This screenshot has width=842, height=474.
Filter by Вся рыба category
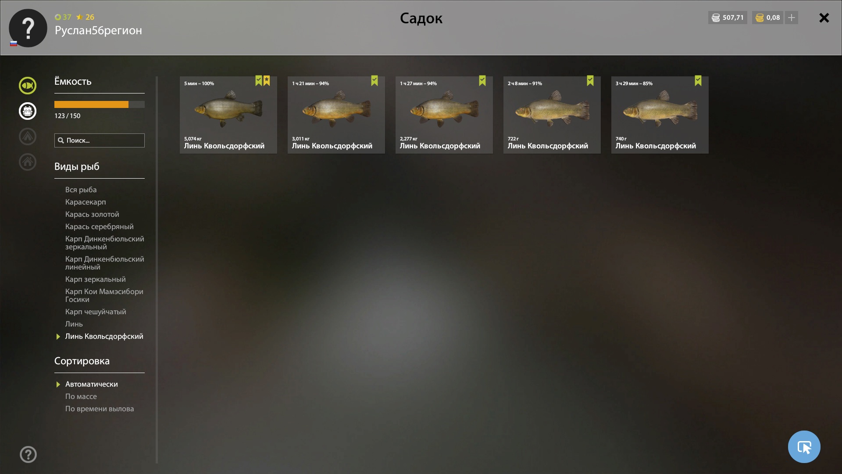coord(81,190)
